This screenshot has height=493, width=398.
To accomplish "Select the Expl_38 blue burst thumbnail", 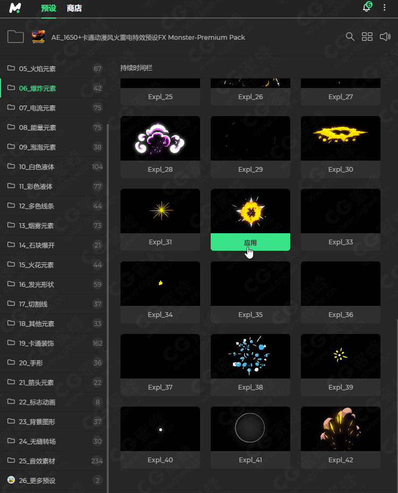I will 250,356.
